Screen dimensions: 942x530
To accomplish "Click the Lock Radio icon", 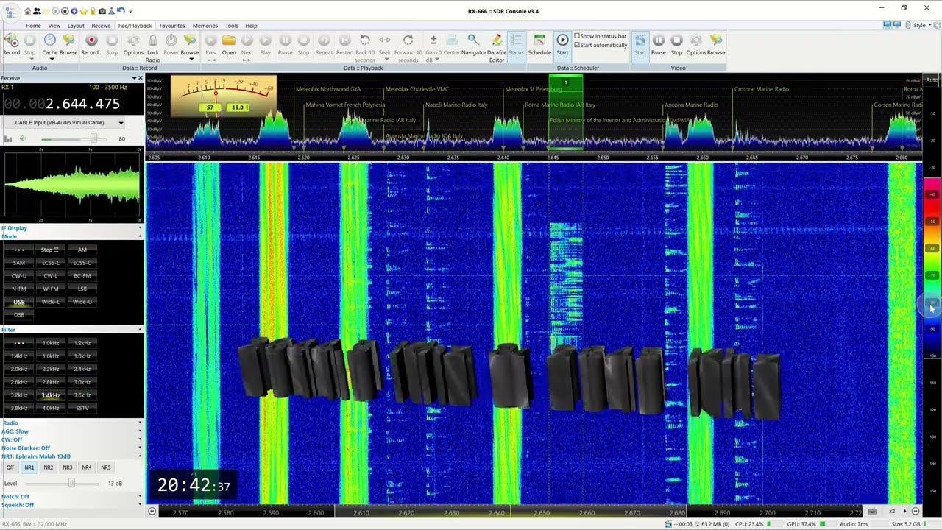I will [153, 44].
